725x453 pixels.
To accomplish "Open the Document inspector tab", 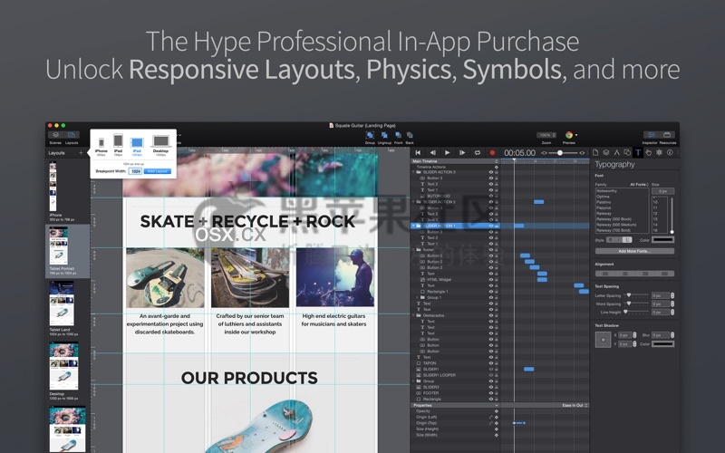I will coord(595,152).
